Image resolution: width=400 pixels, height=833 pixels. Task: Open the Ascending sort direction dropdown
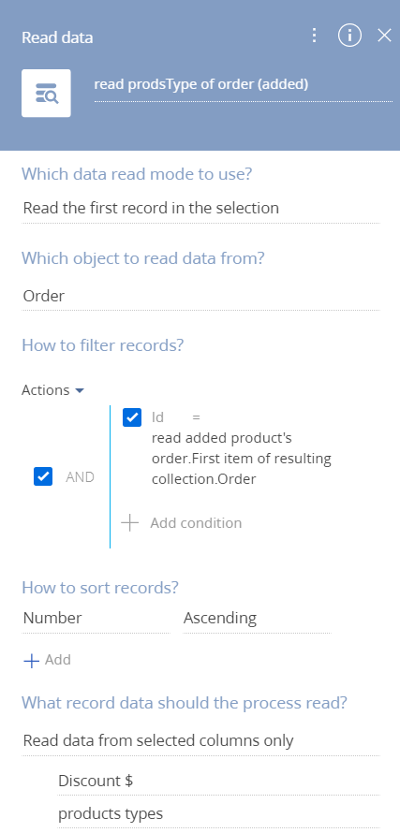point(257,619)
